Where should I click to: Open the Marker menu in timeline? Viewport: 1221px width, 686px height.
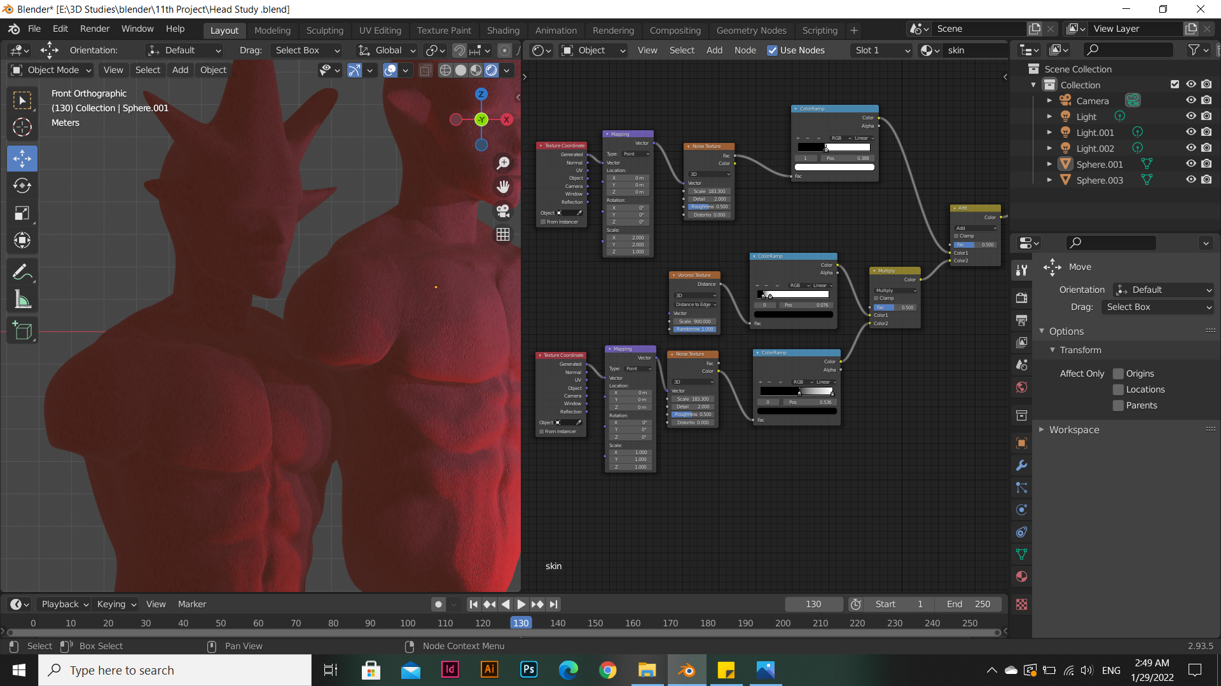tap(192, 604)
